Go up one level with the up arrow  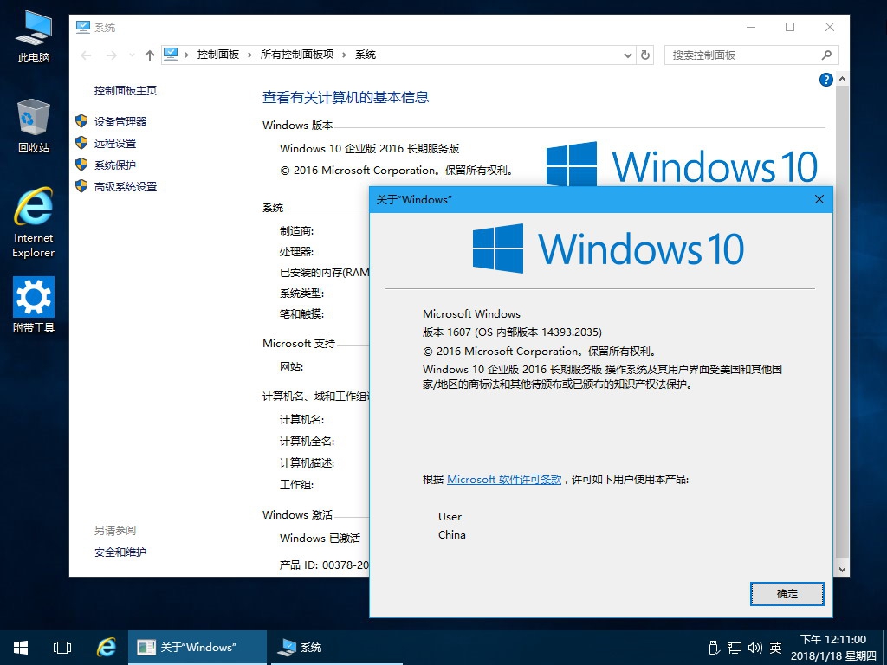[149, 55]
